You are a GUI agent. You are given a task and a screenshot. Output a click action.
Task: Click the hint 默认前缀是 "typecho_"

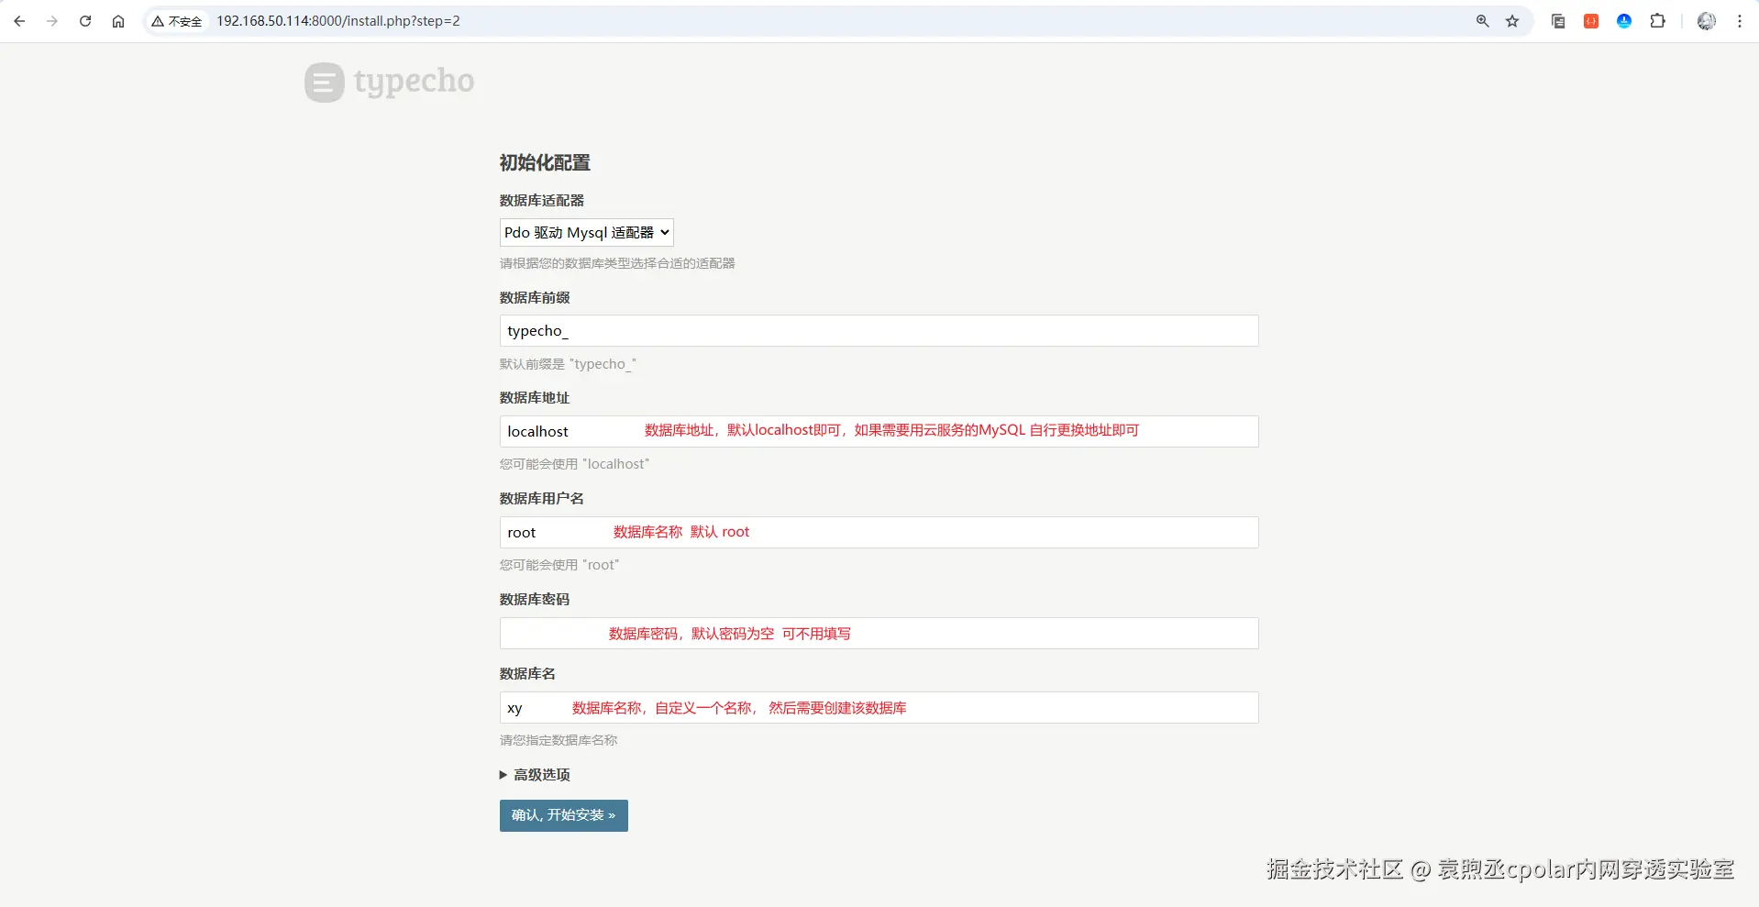(568, 364)
